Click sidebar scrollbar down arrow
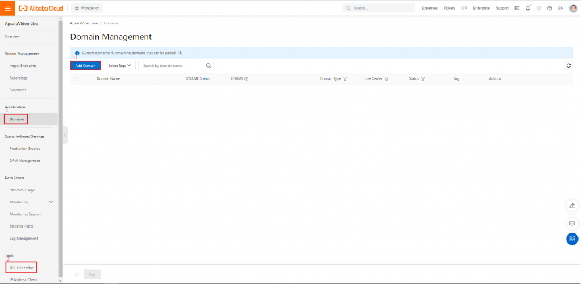The height and width of the screenshot is (284, 582). [60, 281]
